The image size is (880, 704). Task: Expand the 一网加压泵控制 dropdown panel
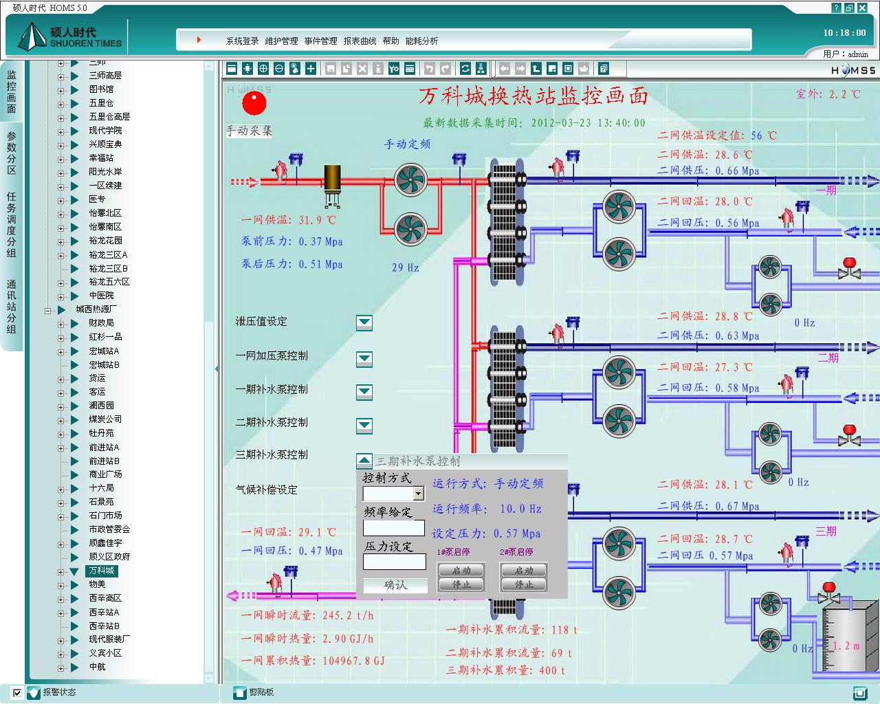pos(364,358)
